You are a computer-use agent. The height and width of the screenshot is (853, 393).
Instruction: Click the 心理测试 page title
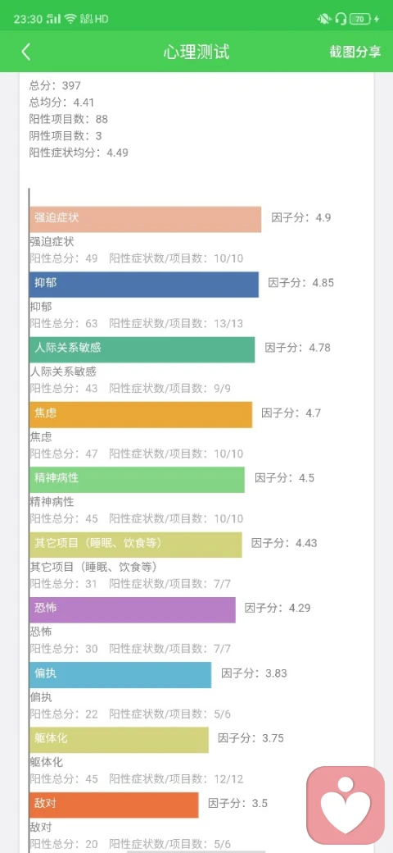tap(196, 52)
